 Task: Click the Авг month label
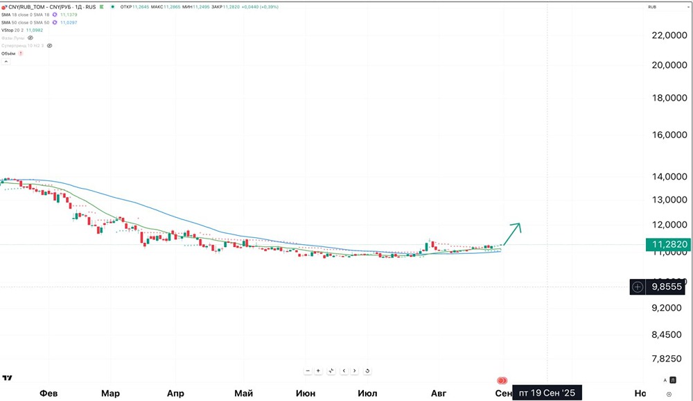coord(439,393)
